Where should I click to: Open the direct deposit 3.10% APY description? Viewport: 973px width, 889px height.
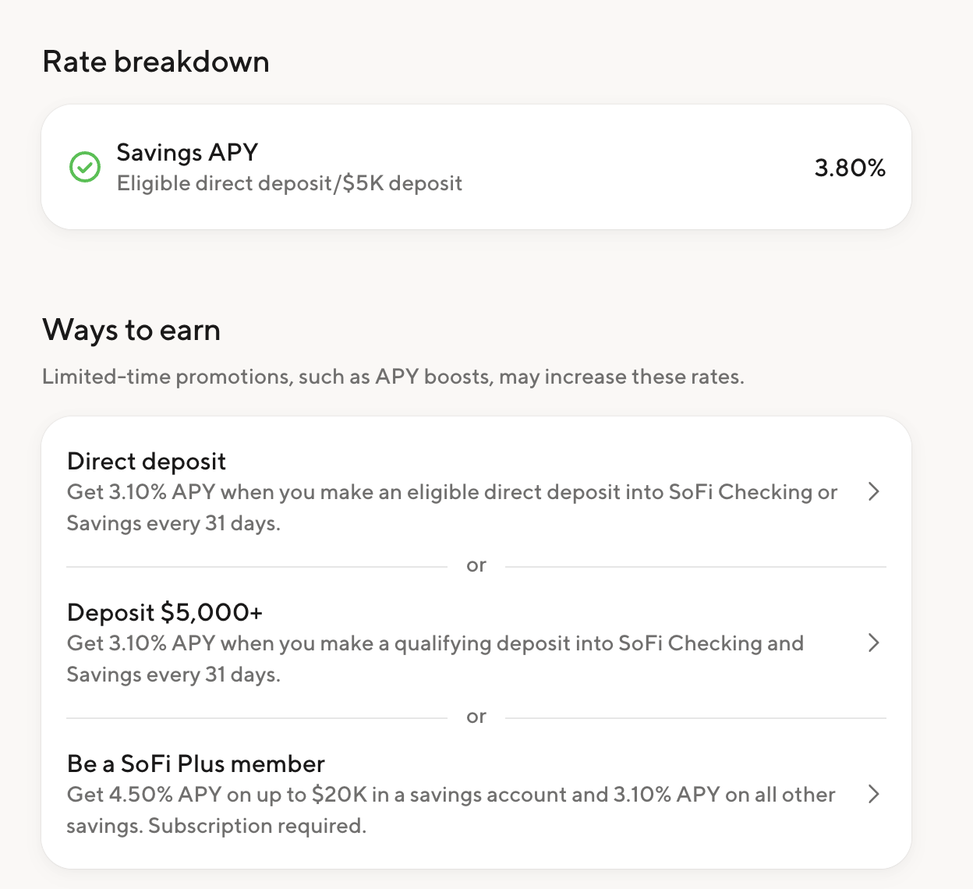coord(452,508)
